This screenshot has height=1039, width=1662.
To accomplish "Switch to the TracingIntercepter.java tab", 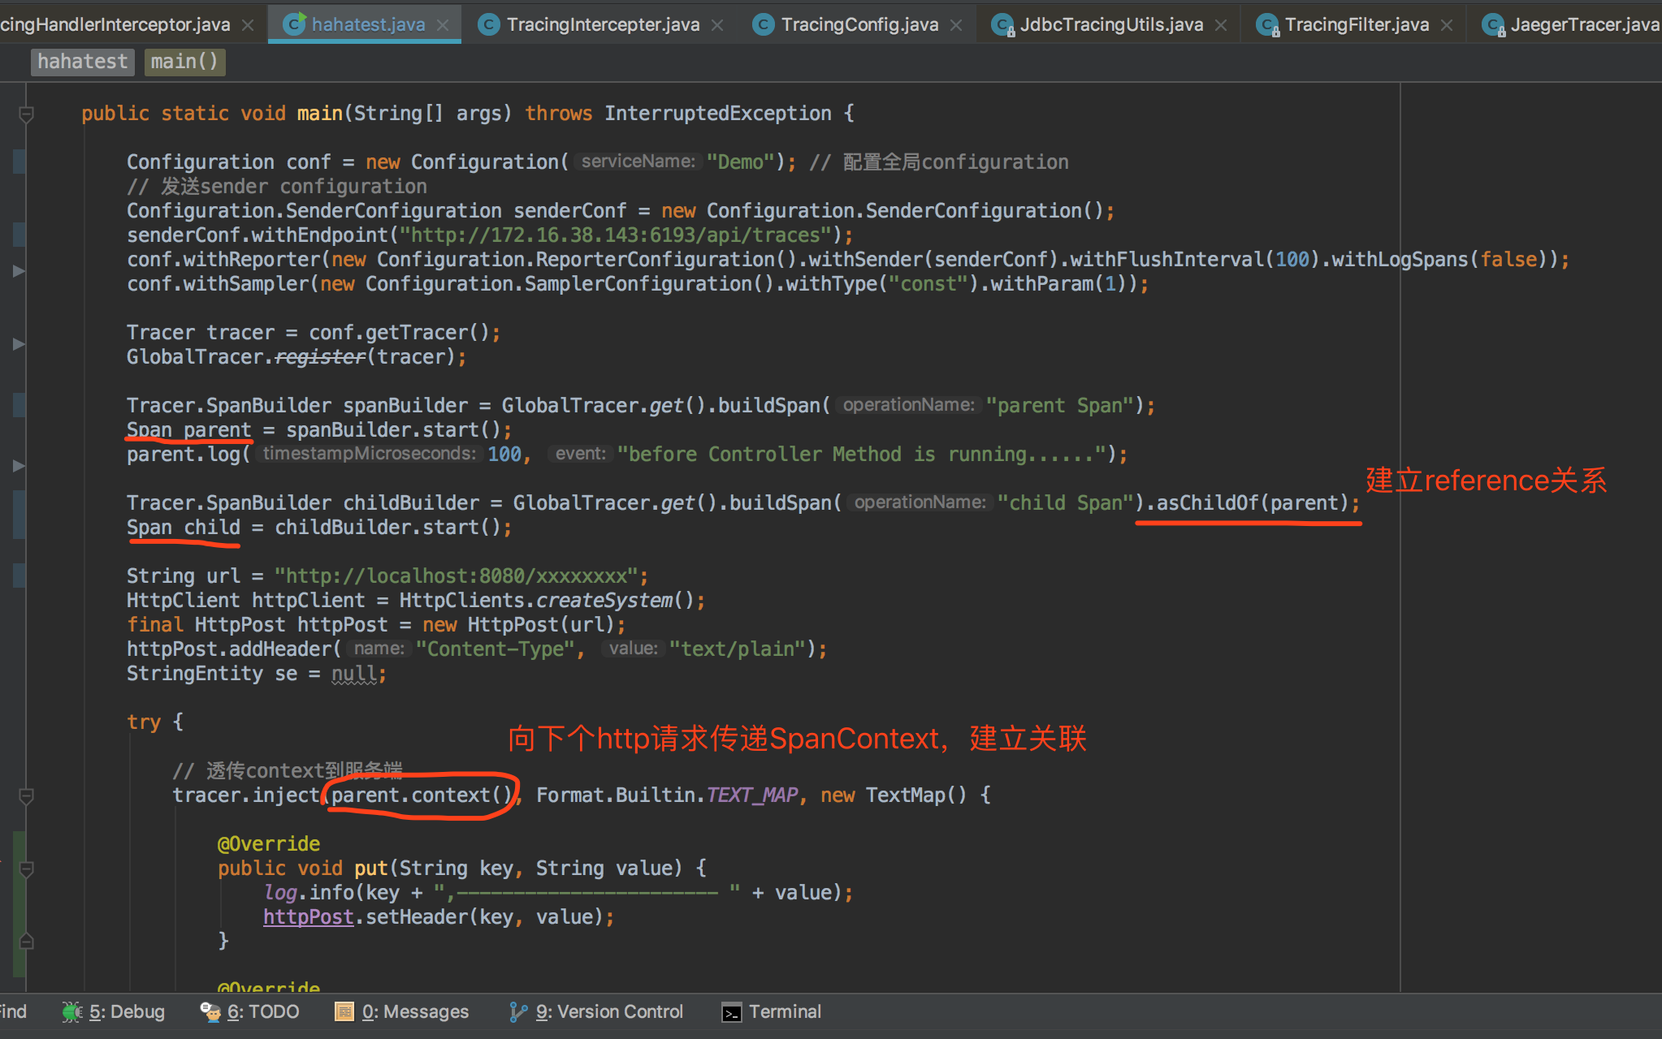I will pyautogui.click(x=602, y=24).
